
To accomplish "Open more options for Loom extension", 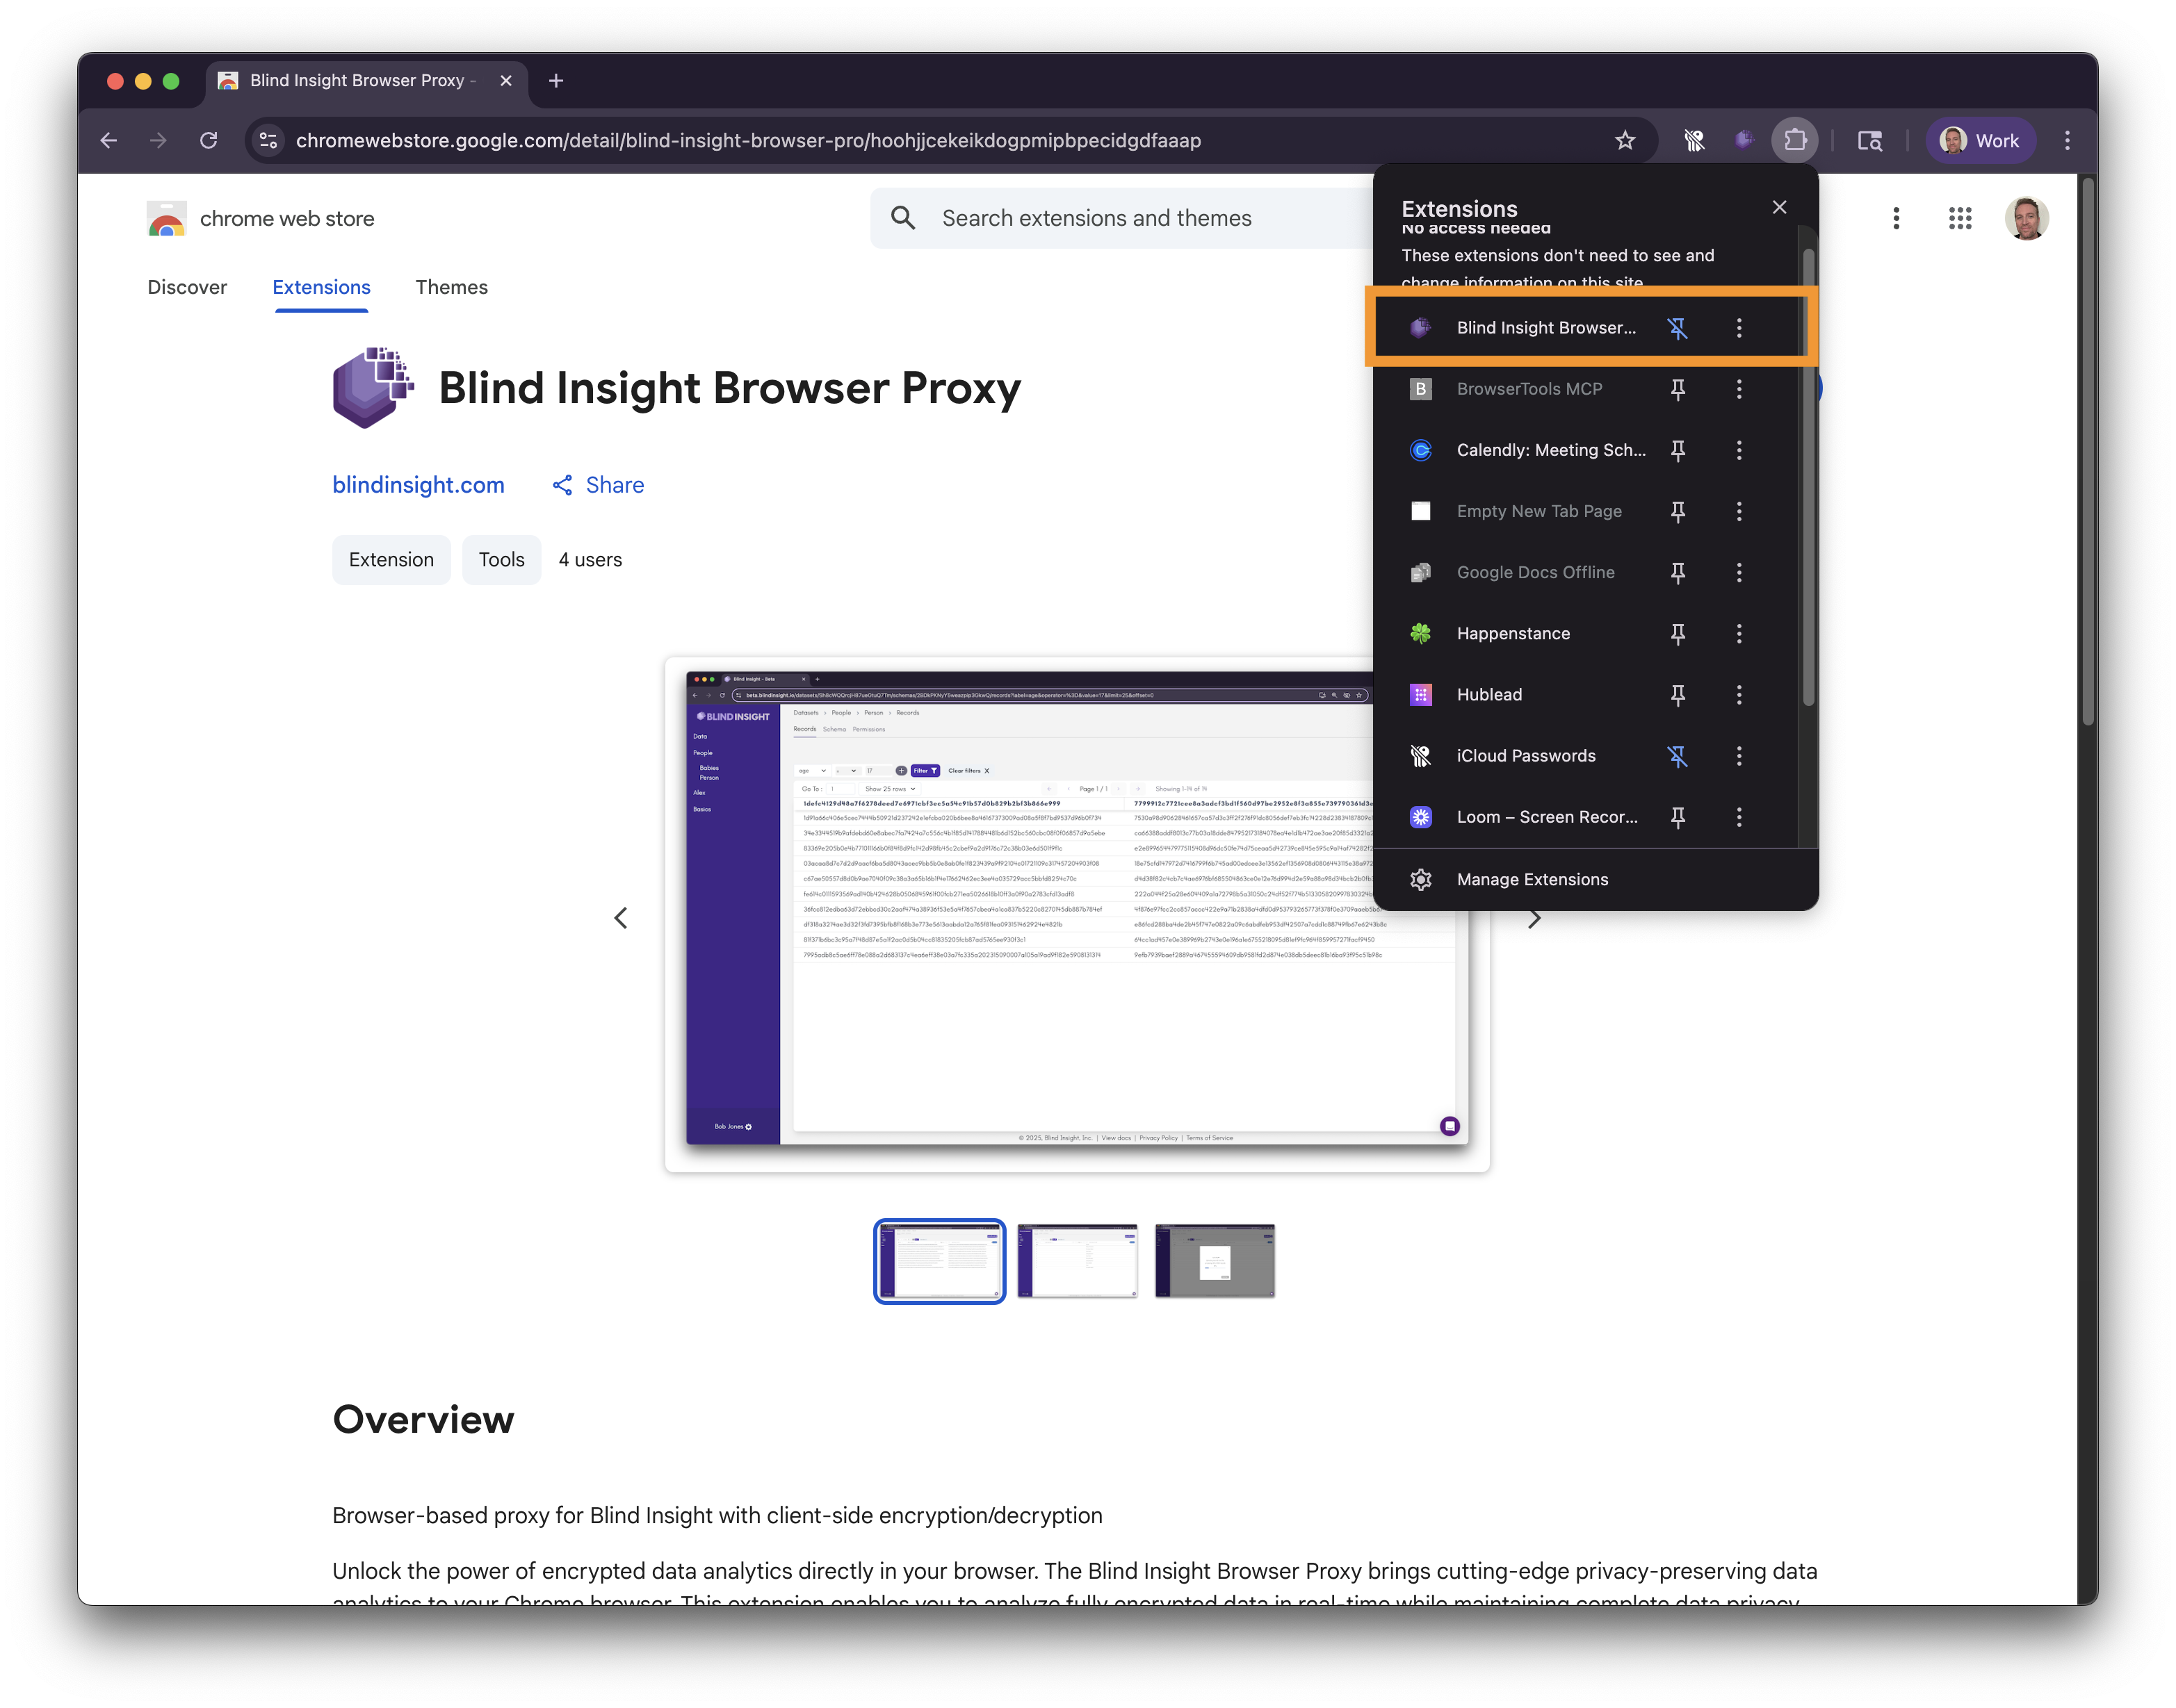I will pyautogui.click(x=1739, y=817).
